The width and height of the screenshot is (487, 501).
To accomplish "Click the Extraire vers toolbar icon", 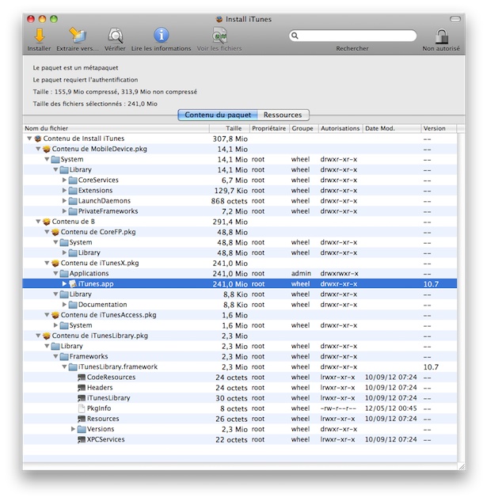I will point(78,36).
